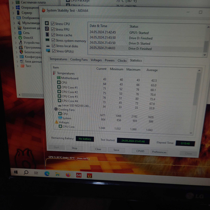Switch to the Cooling Fans tab
Screen dimensions: 210x210
79,60
